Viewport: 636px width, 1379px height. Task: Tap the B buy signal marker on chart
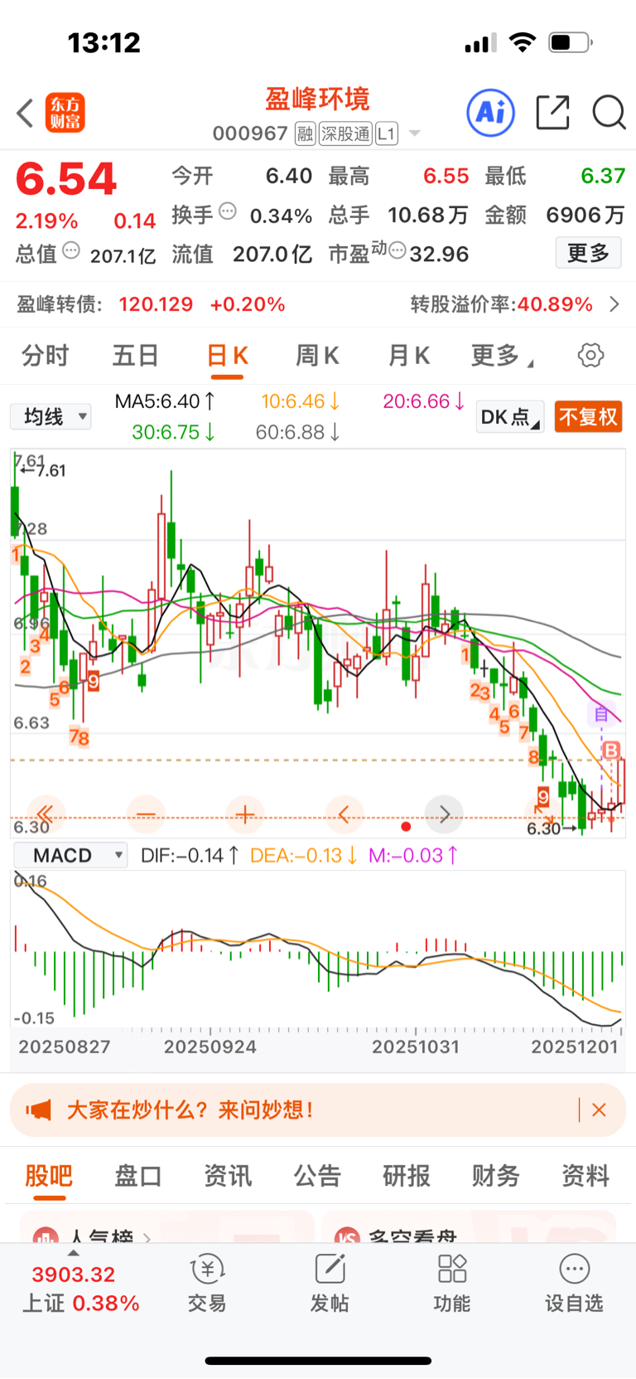click(x=611, y=750)
